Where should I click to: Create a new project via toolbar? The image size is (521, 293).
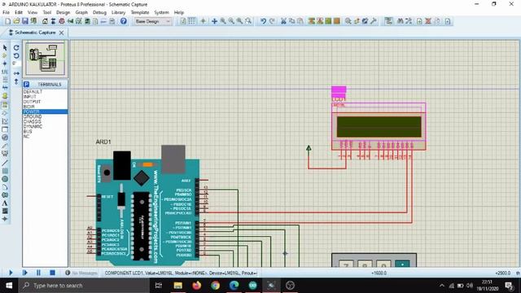pyautogui.click(x=8, y=21)
